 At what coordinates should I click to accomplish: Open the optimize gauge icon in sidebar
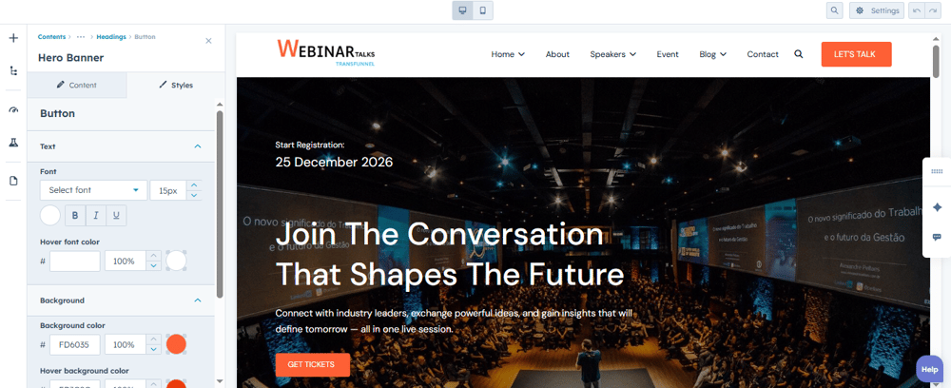pos(13,110)
